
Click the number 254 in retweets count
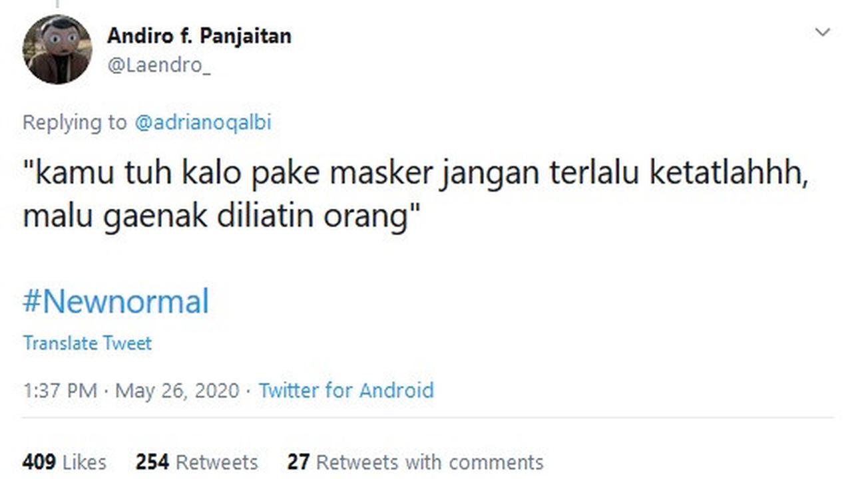[x=152, y=462]
